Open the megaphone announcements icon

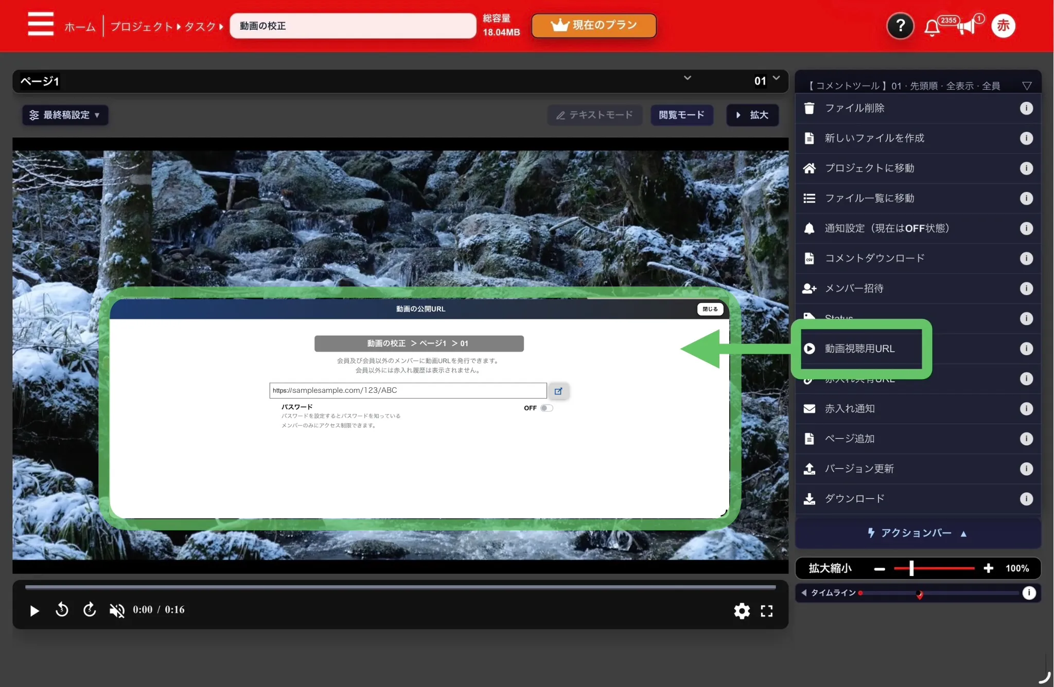[966, 26]
